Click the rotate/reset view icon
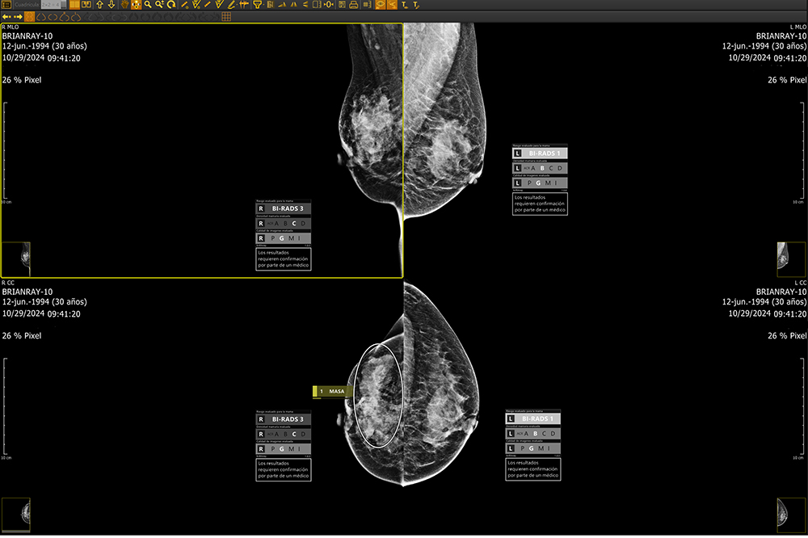808x538 pixels. 170,5
